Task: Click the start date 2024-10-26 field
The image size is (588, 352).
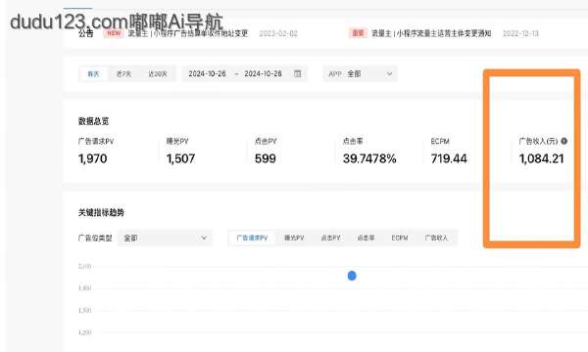Action: [x=207, y=73]
